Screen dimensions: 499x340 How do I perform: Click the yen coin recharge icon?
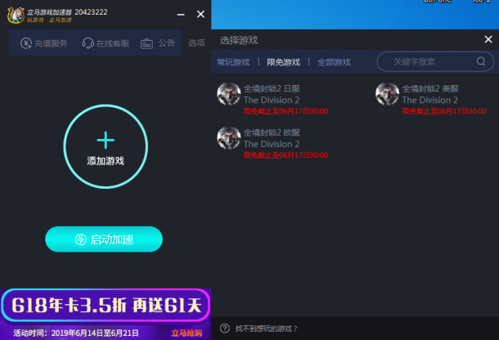(26, 43)
